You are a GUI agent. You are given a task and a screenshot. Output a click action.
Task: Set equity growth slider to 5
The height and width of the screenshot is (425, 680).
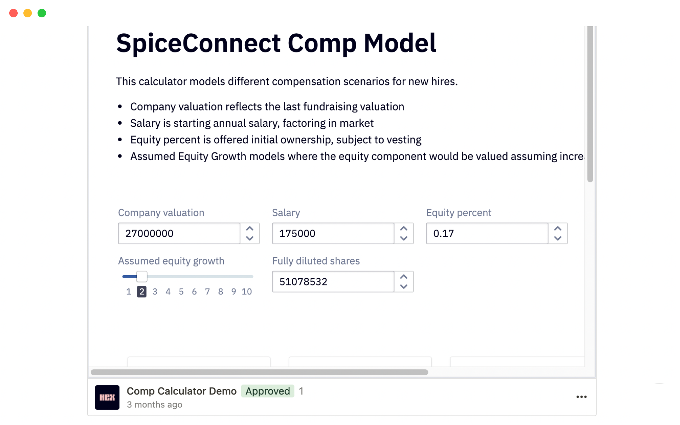click(181, 291)
